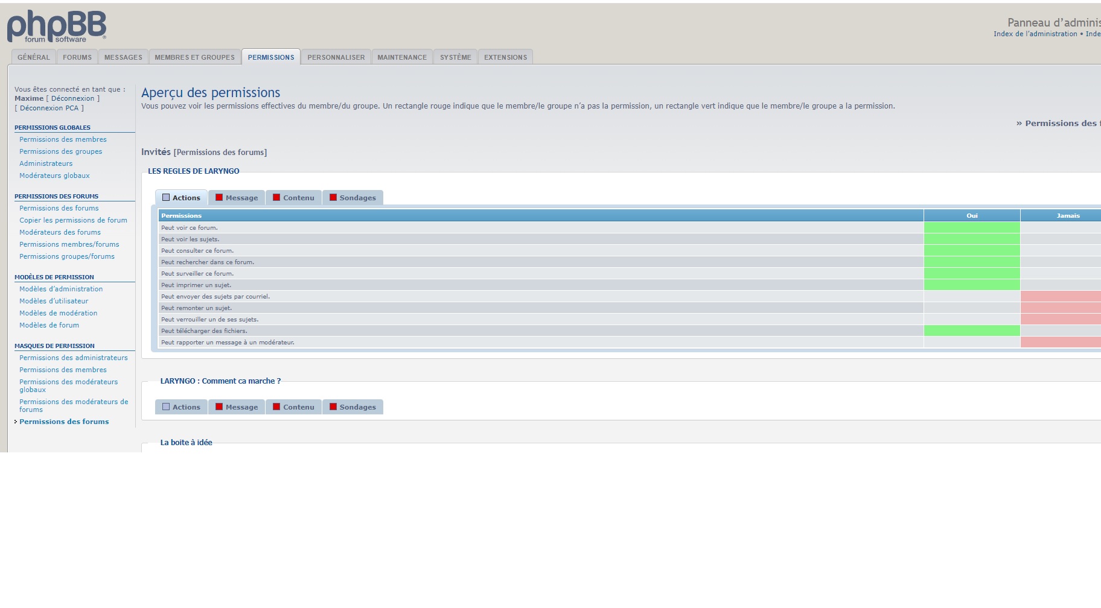1101x608 pixels.
Task: Go to the Extensions admin tab
Action: click(x=505, y=57)
